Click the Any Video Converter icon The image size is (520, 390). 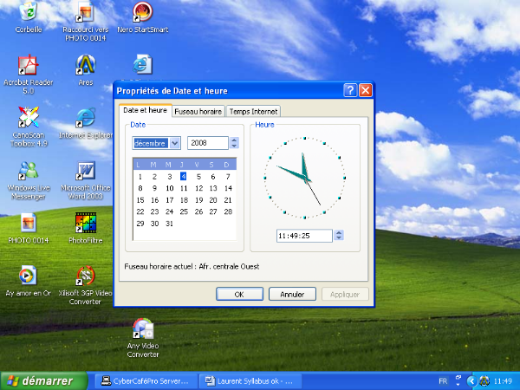pos(143,330)
